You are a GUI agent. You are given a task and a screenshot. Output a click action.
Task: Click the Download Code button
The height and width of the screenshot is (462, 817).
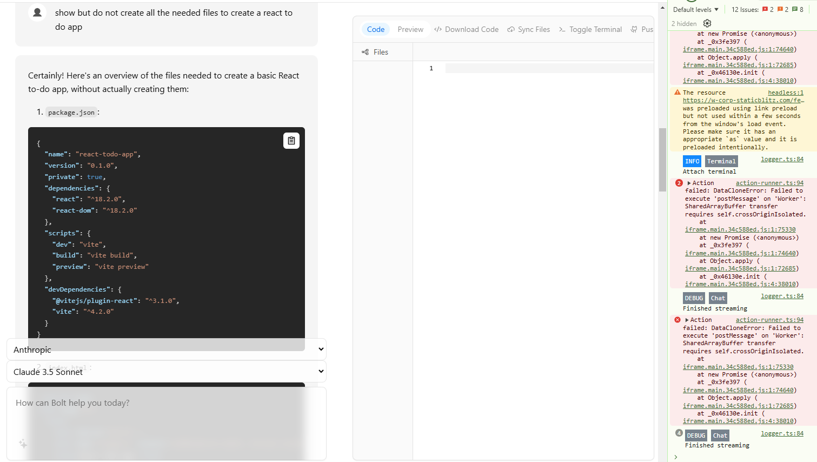[466, 29]
